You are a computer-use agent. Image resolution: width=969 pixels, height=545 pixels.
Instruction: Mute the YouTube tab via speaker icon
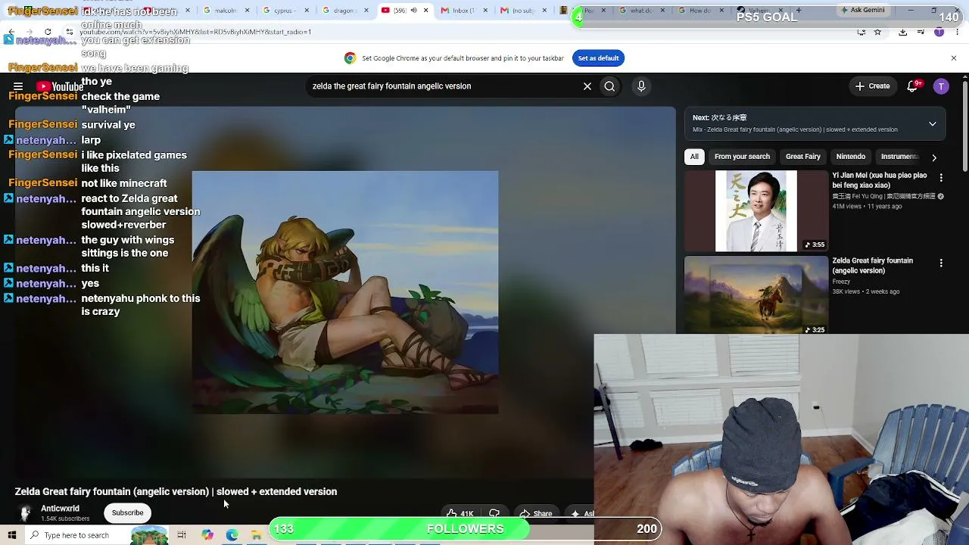coord(413,11)
